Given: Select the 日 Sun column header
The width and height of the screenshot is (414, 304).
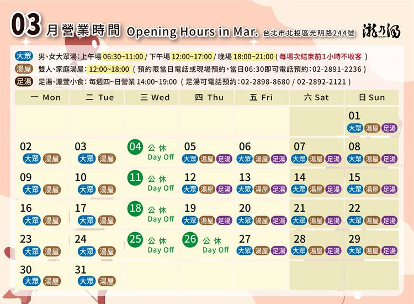Looking at the screenshot, I should pyautogui.click(x=372, y=98).
